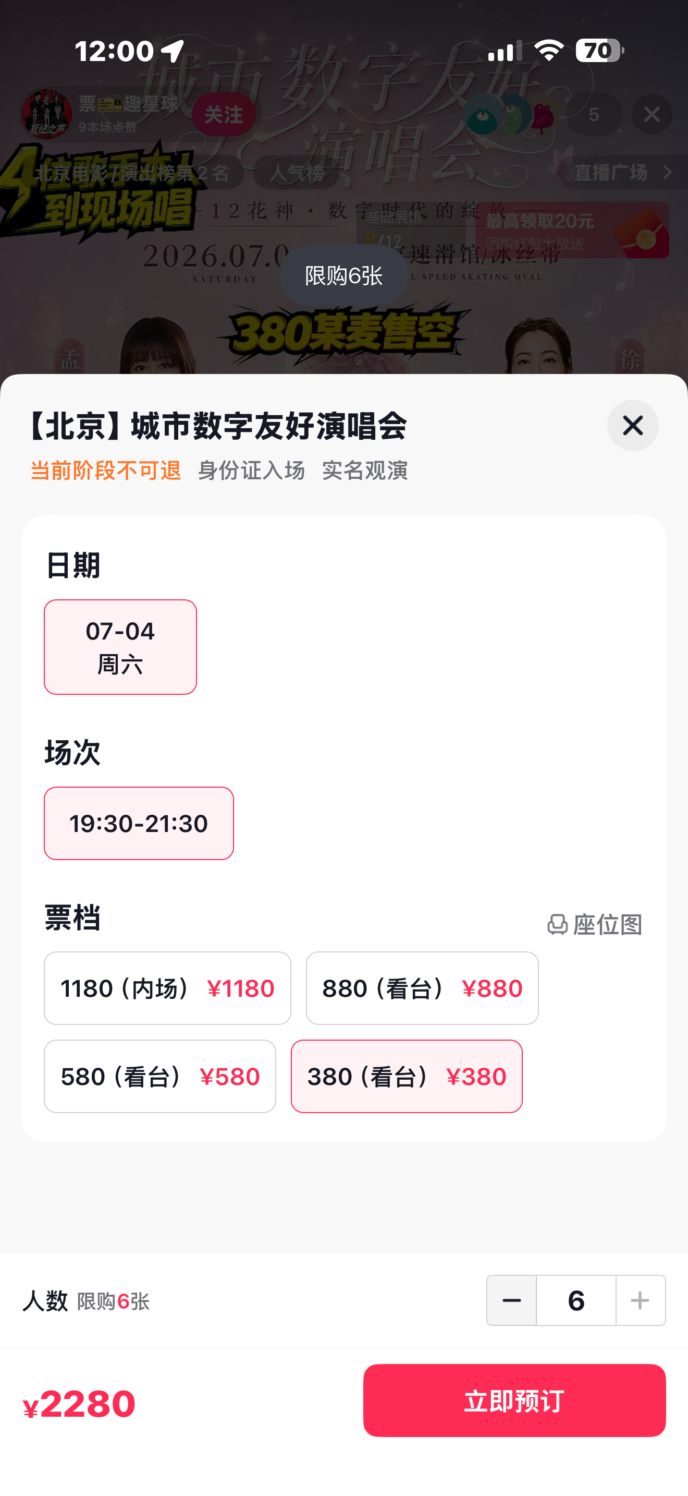Tap the 立即预订 book now button

514,1400
